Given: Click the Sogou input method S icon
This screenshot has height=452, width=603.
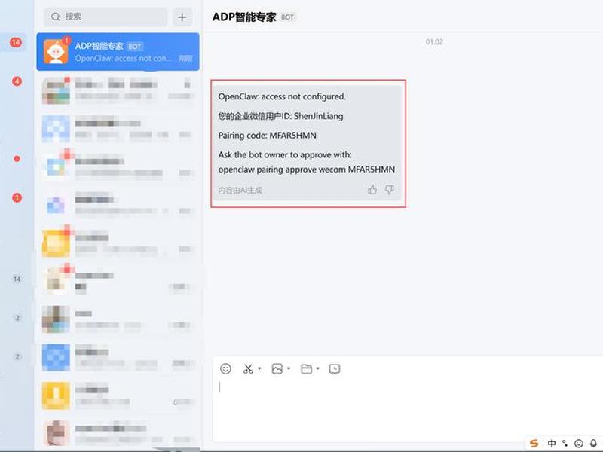Looking at the screenshot, I should pyautogui.click(x=534, y=444).
